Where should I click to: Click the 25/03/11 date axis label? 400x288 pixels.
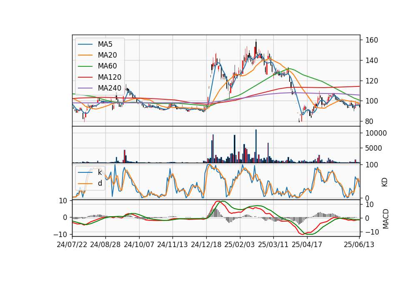click(273, 245)
